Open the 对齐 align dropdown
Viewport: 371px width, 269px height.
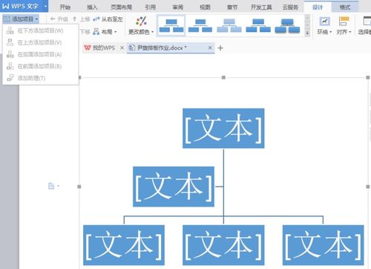click(x=344, y=25)
